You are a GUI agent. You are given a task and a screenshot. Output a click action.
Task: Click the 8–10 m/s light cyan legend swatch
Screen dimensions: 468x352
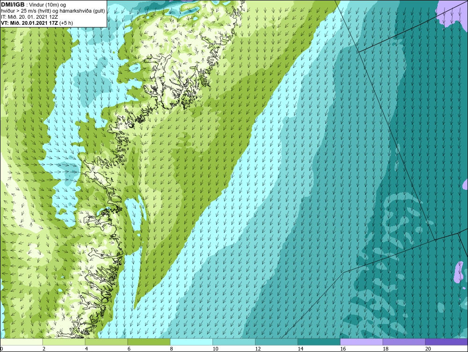(x=191, y=342)
